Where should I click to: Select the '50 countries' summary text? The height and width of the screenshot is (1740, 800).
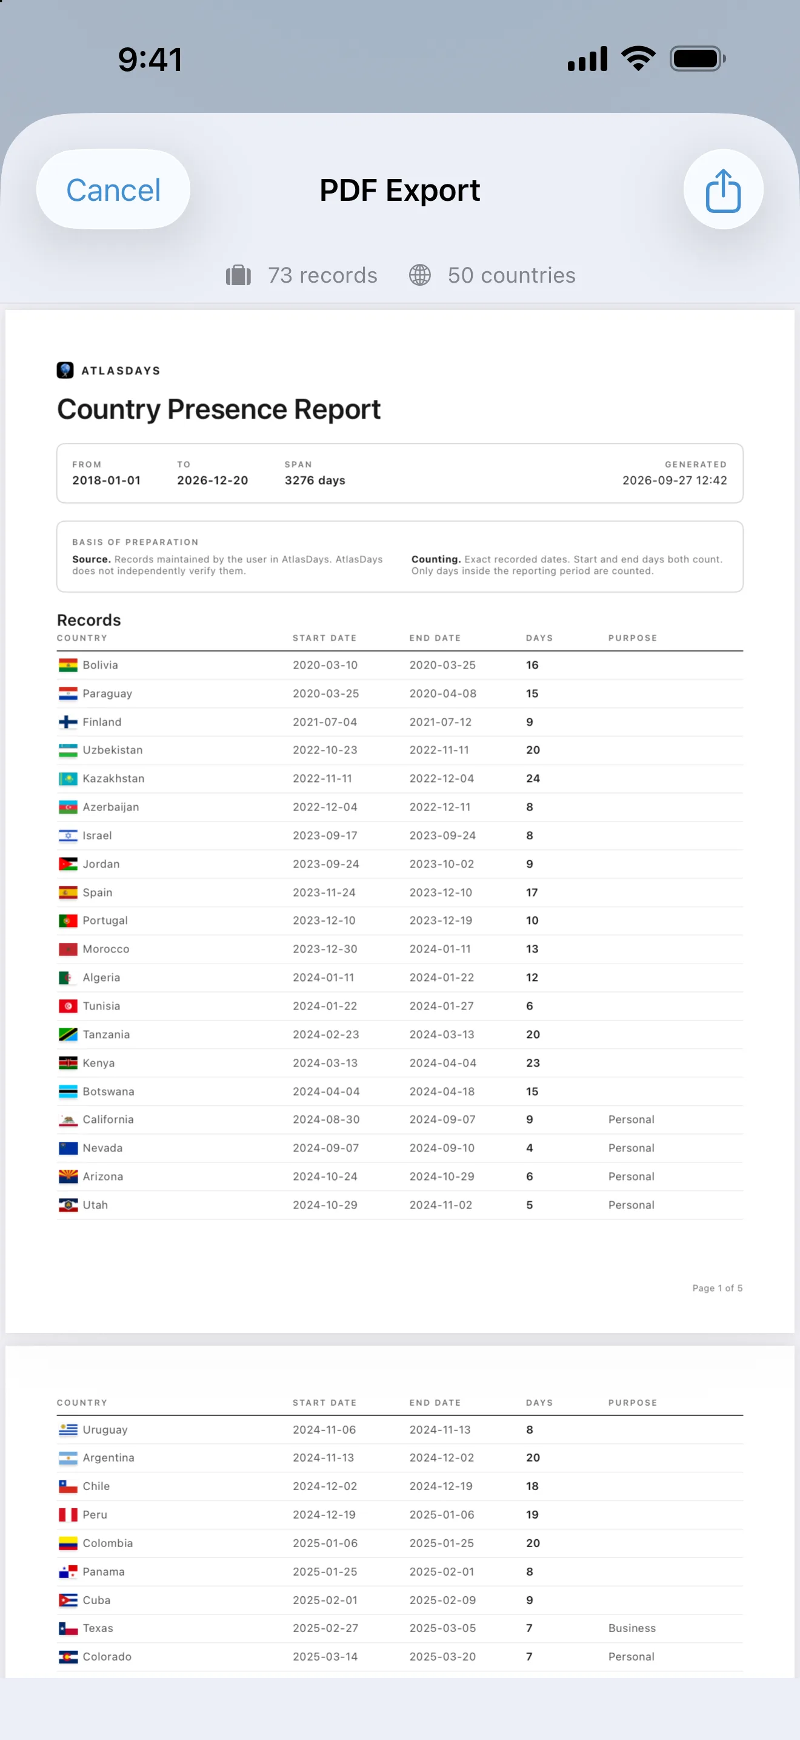coord(512,275)
